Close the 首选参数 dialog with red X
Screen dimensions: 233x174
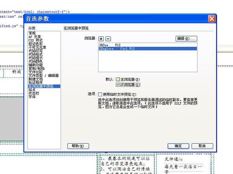212,19
